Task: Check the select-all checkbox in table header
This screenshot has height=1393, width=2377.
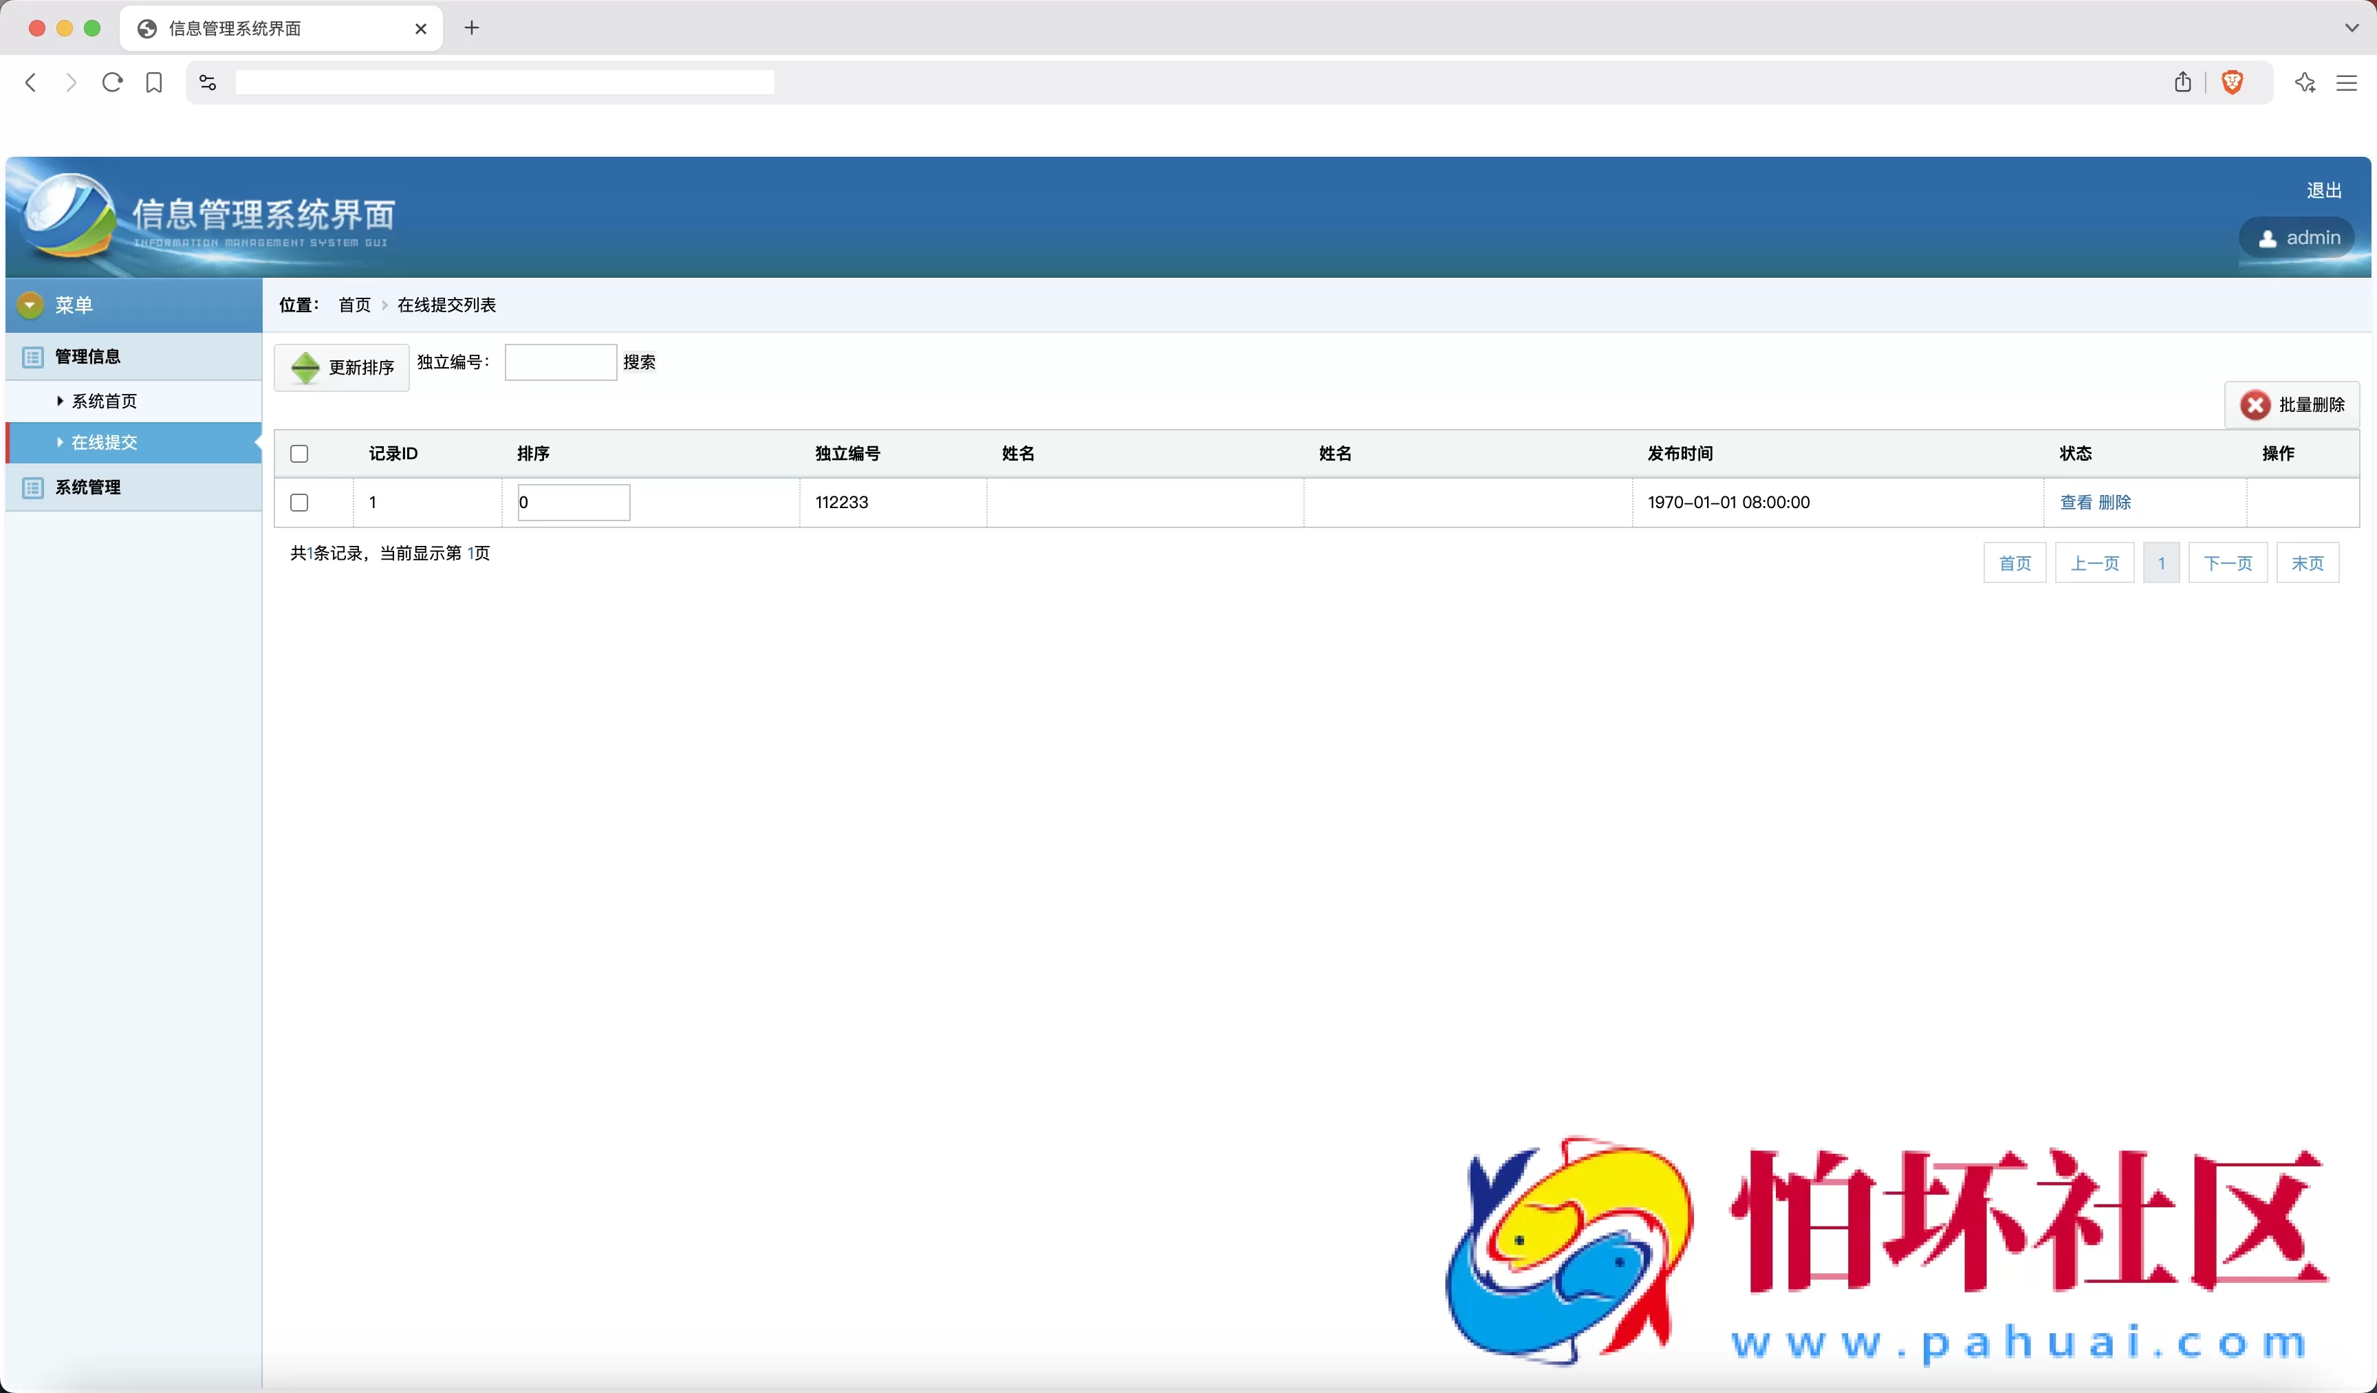Action: pos(298,454)
